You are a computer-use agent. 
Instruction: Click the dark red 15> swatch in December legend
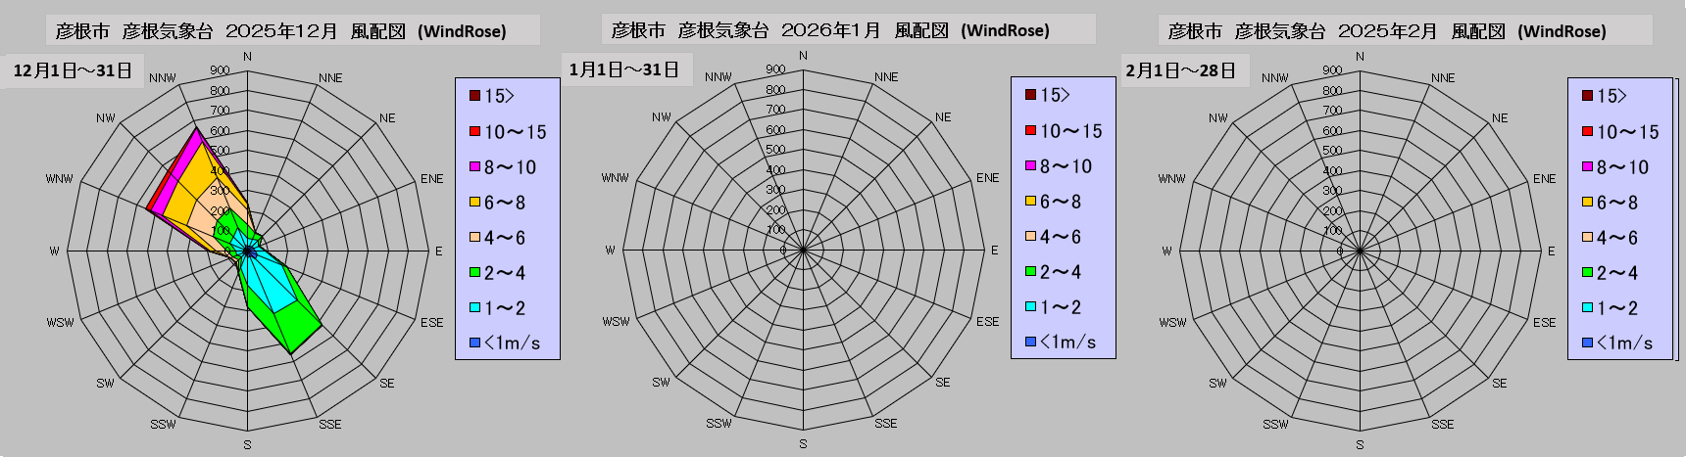[474, 96]
